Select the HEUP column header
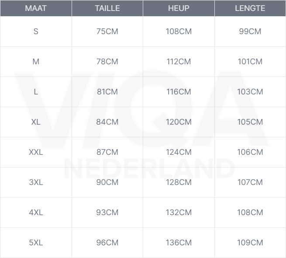The image size is (286, 258). pos(179,8)
